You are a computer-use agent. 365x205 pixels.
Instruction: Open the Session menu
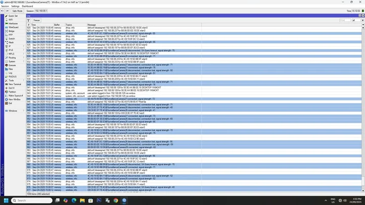[x=5, y=6]
